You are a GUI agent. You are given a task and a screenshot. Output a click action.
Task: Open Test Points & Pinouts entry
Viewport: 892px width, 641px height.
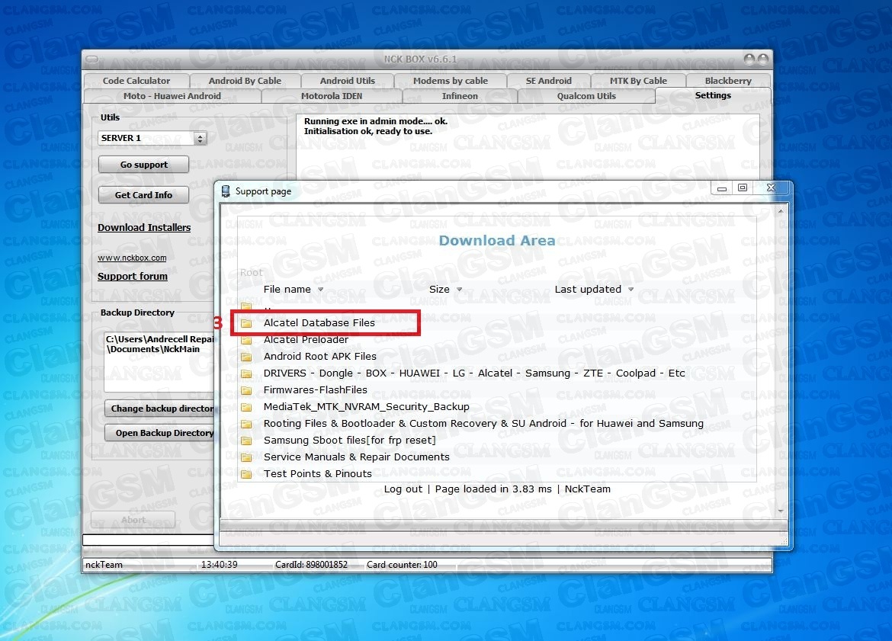click(317, 474)
